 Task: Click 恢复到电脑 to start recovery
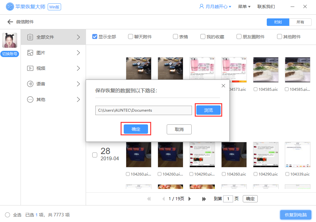point(296,215)
